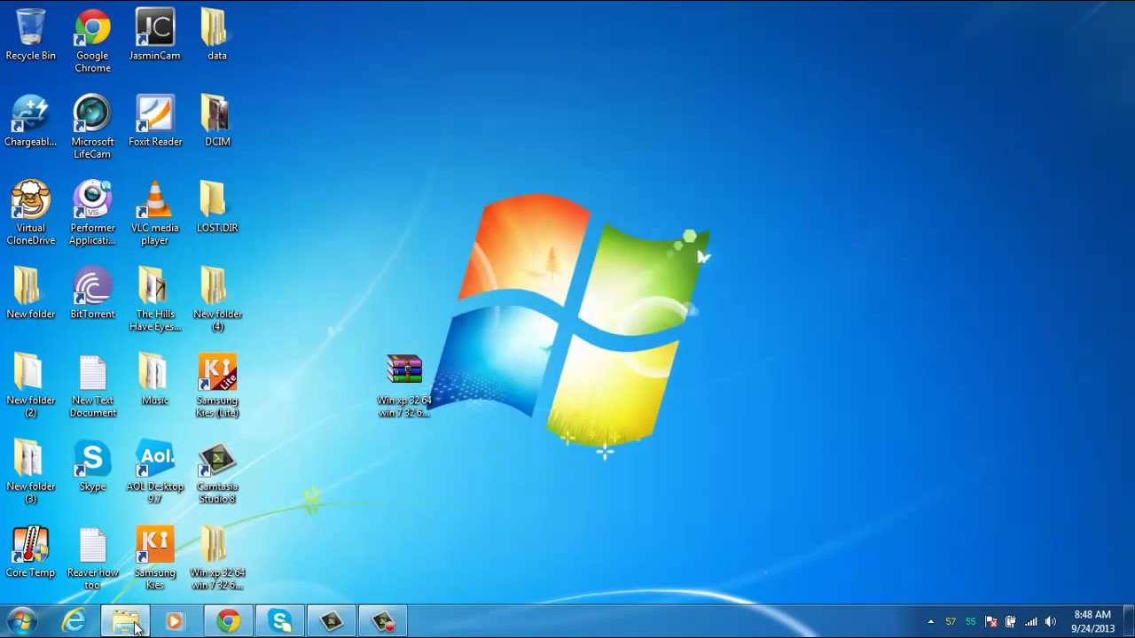
Task: Open the volume speaker tray icon
Action: (x=1051, y=622)
